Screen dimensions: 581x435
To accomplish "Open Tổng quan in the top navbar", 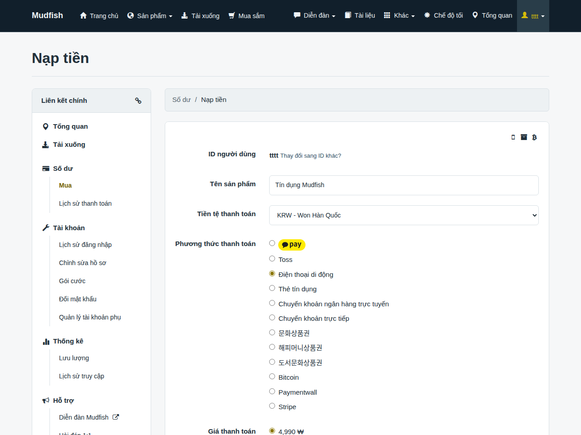I will [x=492, y=15].
